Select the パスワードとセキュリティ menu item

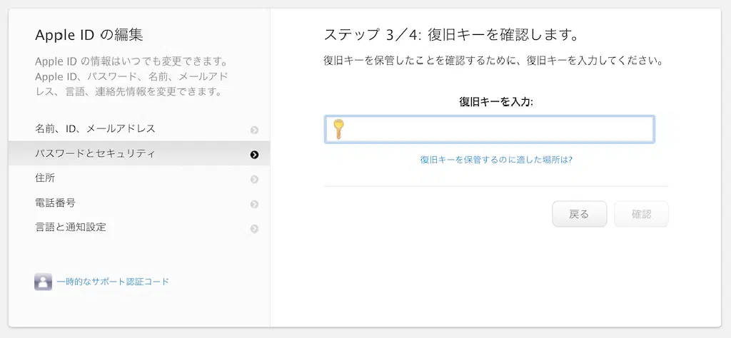tap(95, 153)
